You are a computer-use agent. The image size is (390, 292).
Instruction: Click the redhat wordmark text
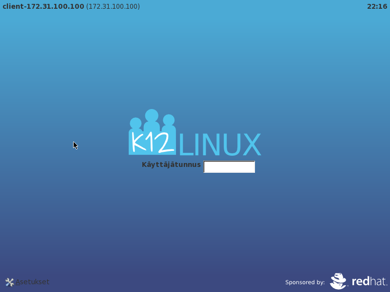click(x=369, y=281)
